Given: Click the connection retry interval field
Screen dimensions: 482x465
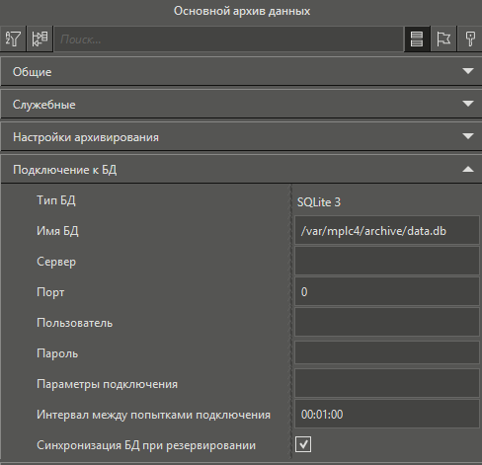Looking at the screenshot, I should pyautogui.click(x=387, y=414).
